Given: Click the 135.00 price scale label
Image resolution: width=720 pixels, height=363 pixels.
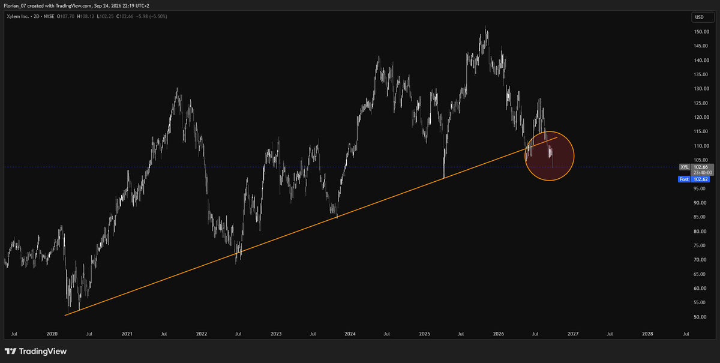Looking at the screenshot, I should [x=701, y=74].
